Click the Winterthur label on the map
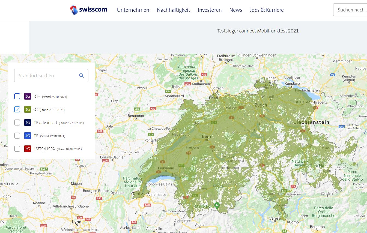 point(270,97)
